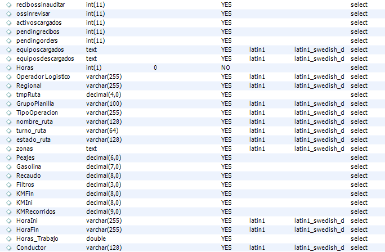
Task: Click the diamond icon beside equiposdescargados
Action: (9, 58)
